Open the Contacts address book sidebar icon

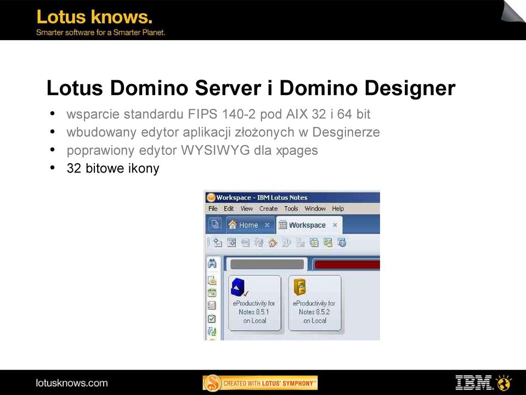(x=212, y=305)
